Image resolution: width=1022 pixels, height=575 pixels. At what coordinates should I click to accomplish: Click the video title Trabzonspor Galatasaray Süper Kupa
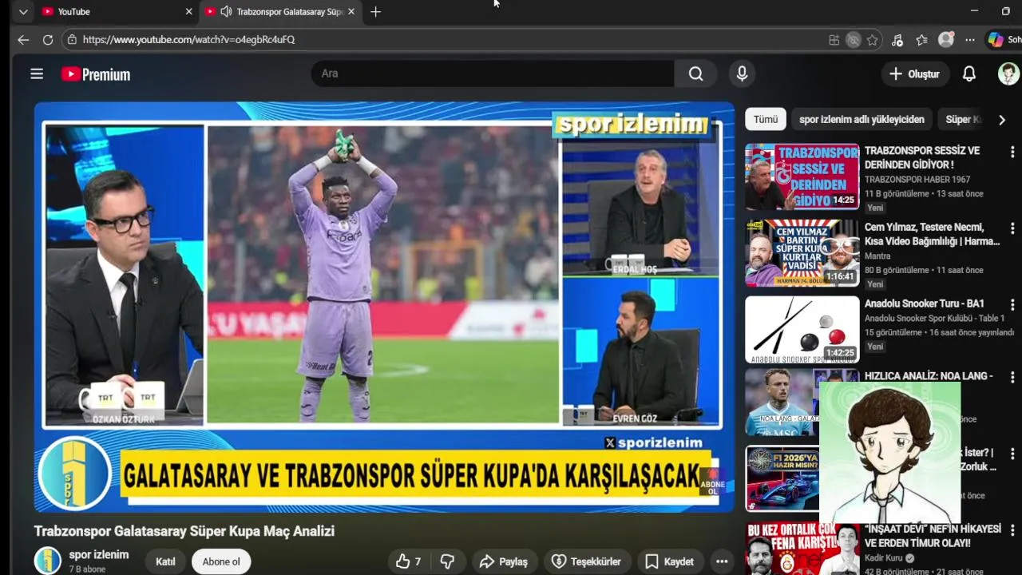[184, 531]
